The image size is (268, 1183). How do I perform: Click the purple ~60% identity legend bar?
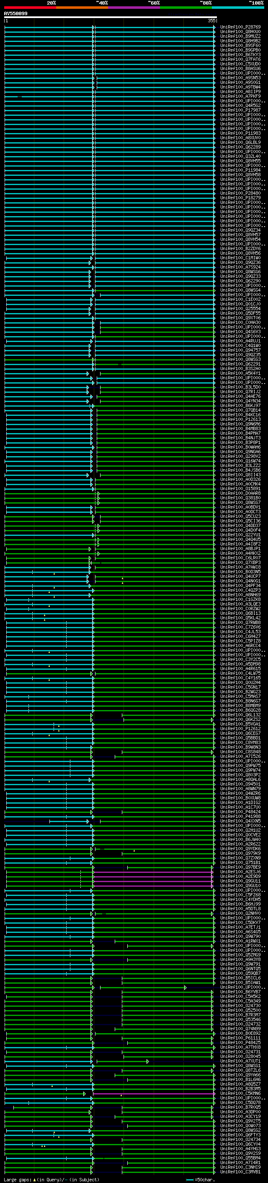point(134,8)
